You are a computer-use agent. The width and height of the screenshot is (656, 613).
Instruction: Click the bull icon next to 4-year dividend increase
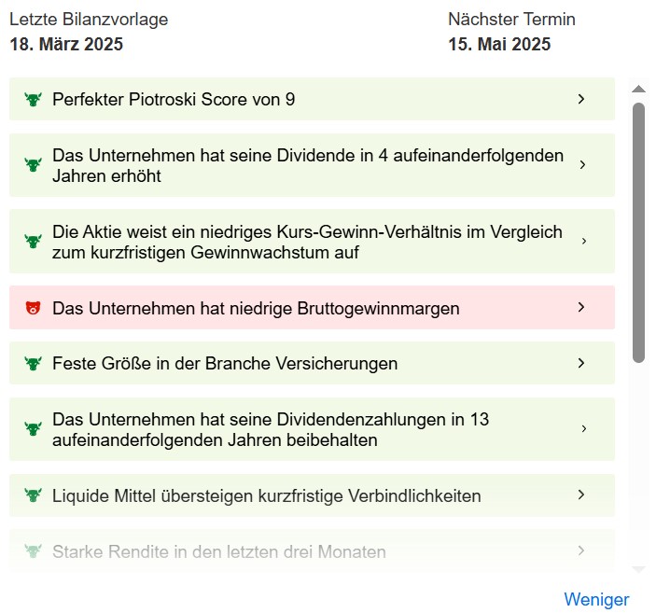[34, 165]
